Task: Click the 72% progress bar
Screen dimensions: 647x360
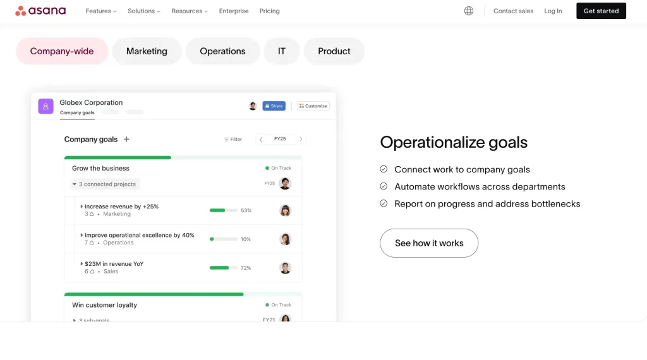Action: pyautogui.click(x=223, y=268)
